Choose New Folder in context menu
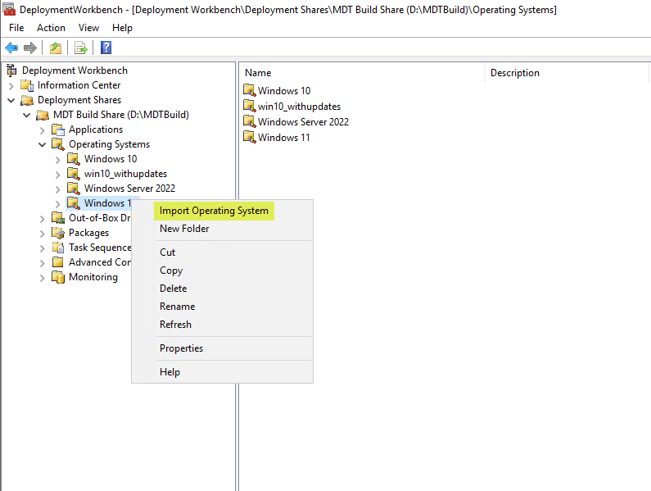Screen dimensions: 651x491 pyautogui.click(x=222, y=229)
